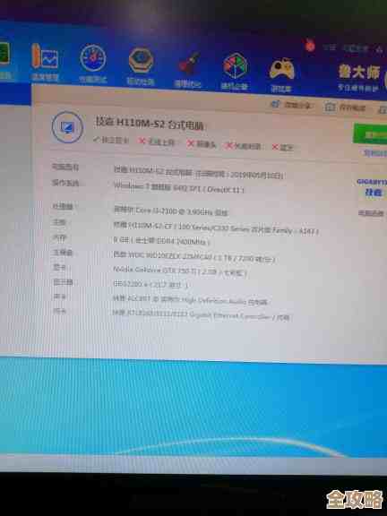Click the 蓝牙 red X status

(282, 148)
